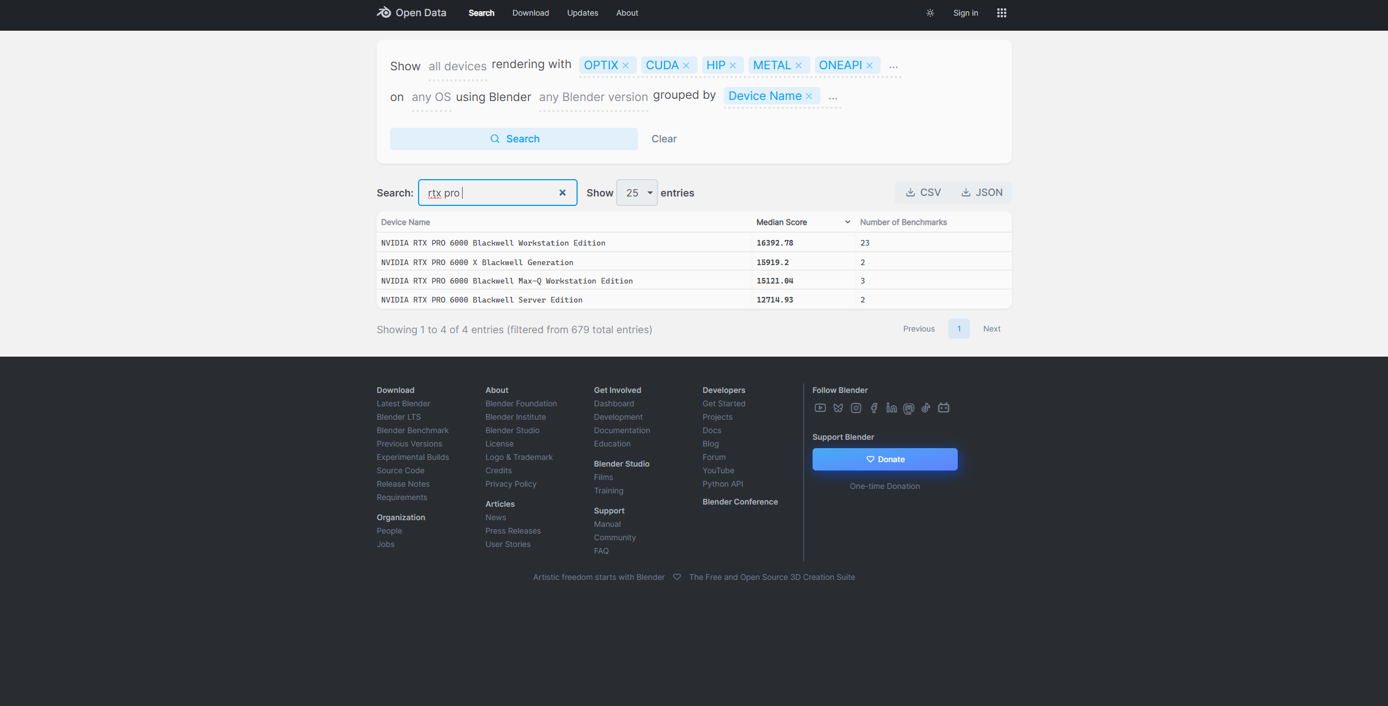Open Blender Benchmark footer link
The image size is (1388, 706).
pyautogui.click(x=412, y=430)
